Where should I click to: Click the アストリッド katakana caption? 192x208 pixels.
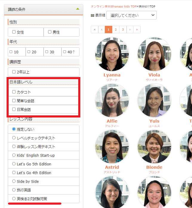pyautogui.click(x=112, y=172)
